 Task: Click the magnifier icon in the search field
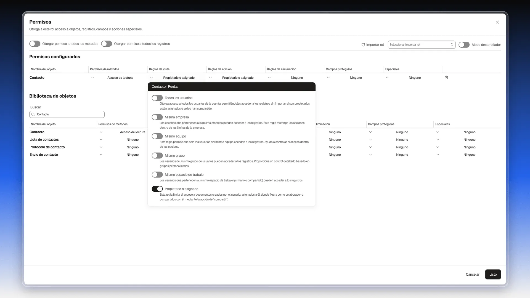pyautogui.click(x=33, y=114)
